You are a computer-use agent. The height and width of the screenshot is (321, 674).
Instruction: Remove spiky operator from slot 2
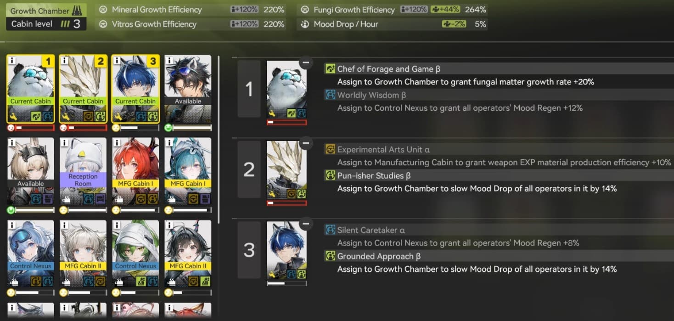pos(306,144)
